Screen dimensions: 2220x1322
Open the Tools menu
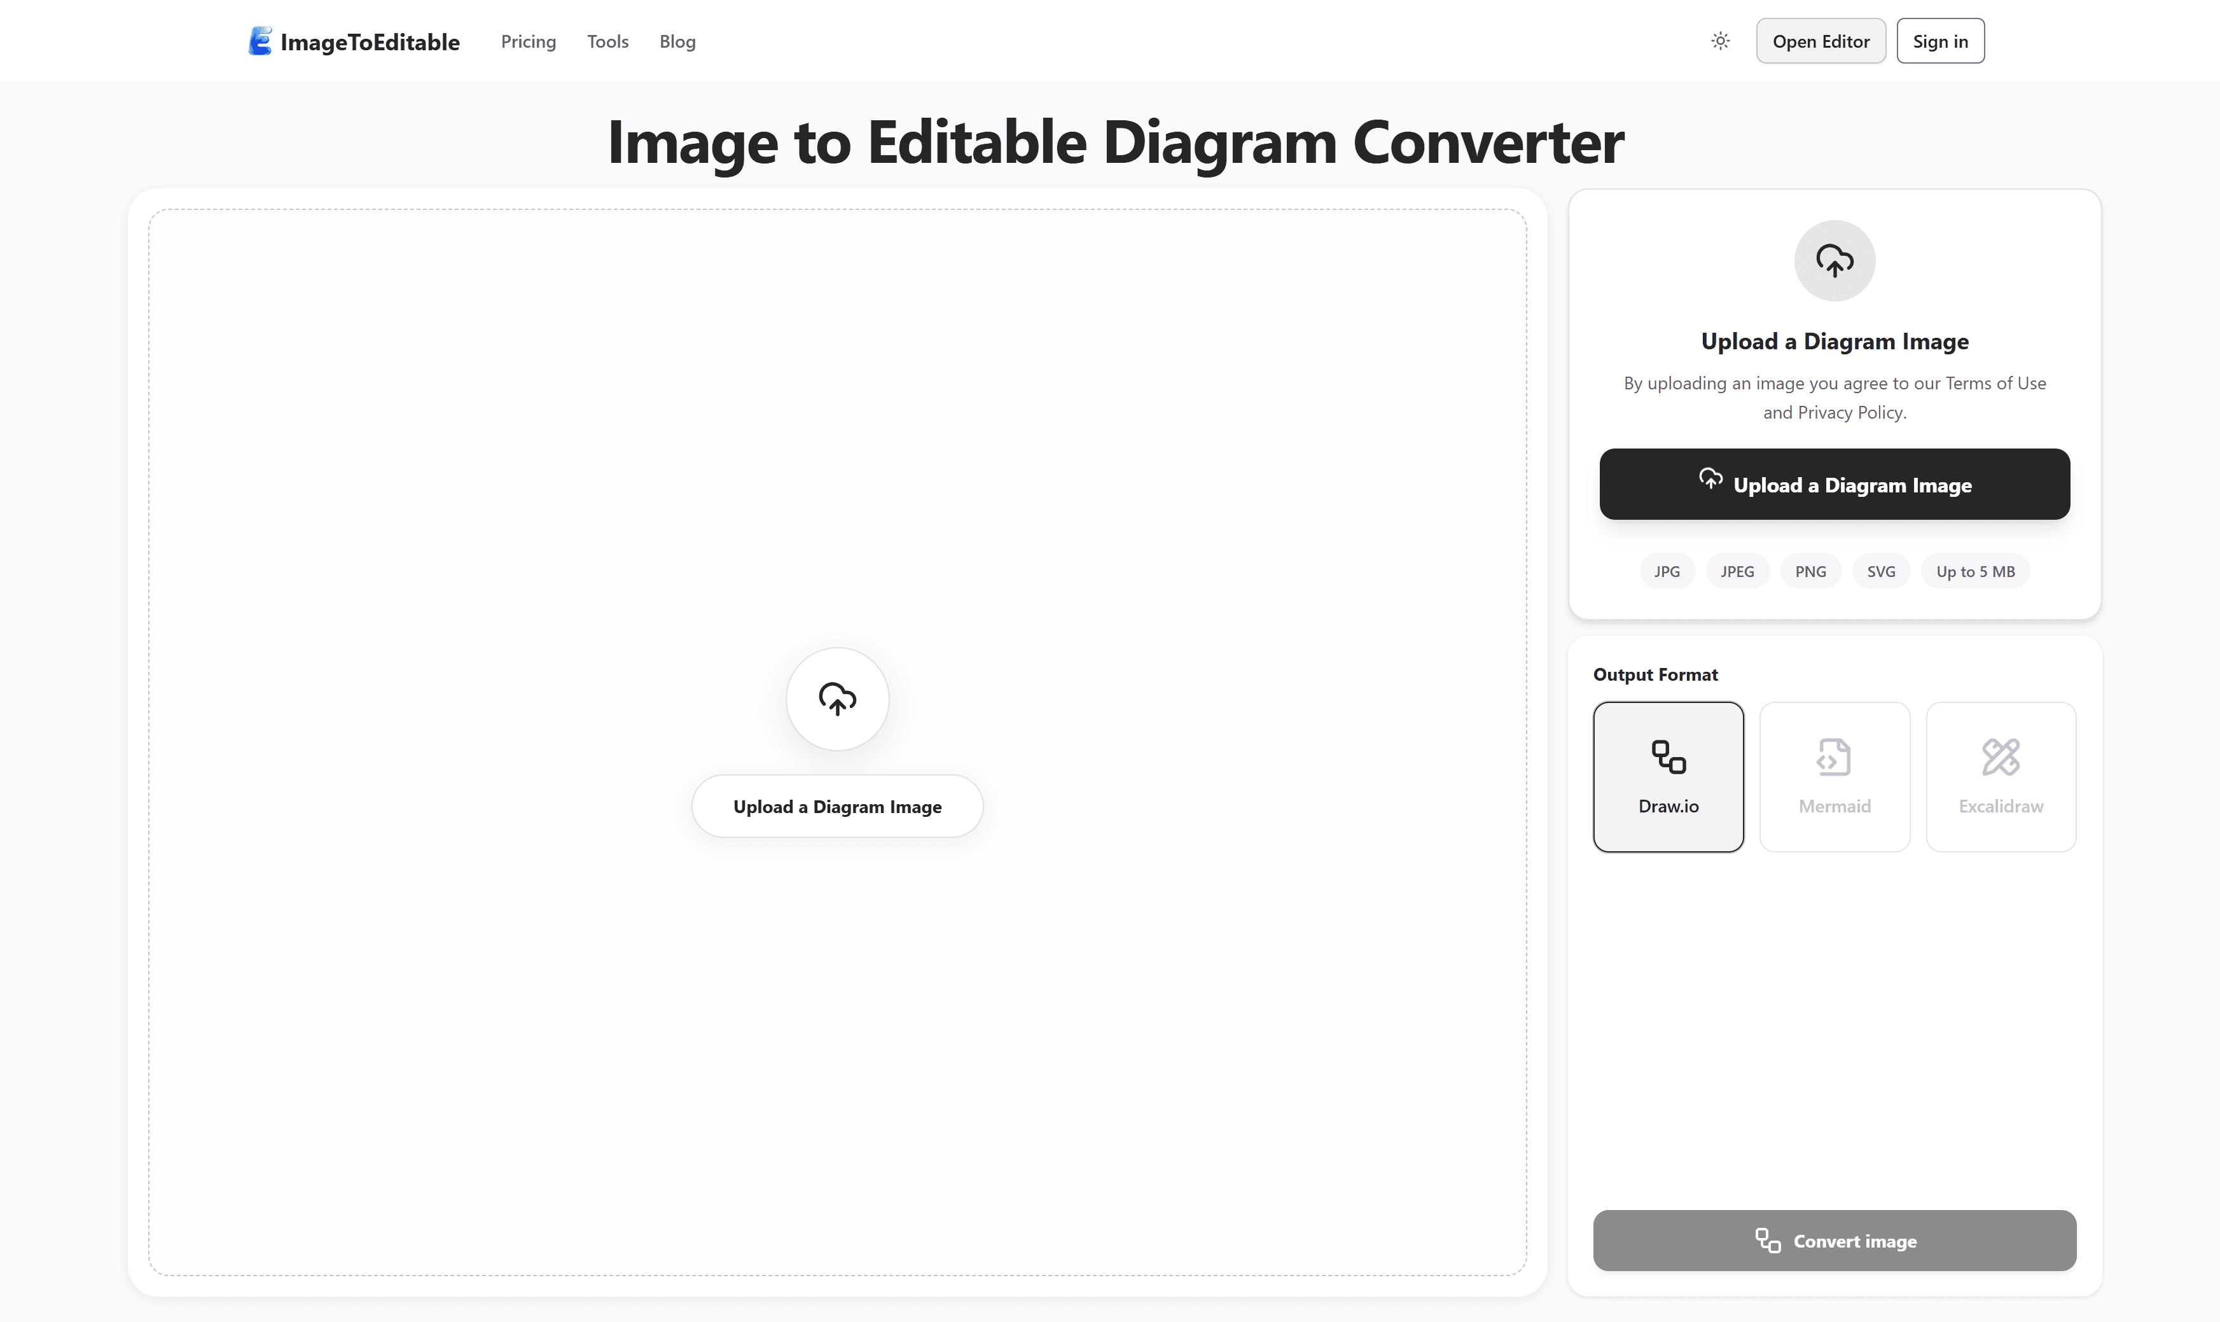(607, 42)
